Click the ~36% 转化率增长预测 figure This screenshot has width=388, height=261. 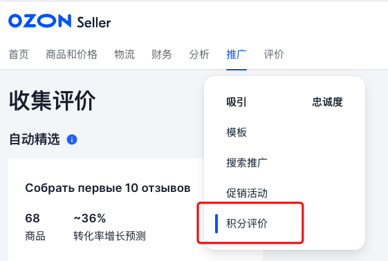click(x=109, y=226)
